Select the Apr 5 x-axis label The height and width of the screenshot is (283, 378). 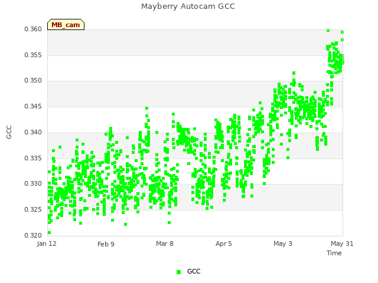(223, 243)
